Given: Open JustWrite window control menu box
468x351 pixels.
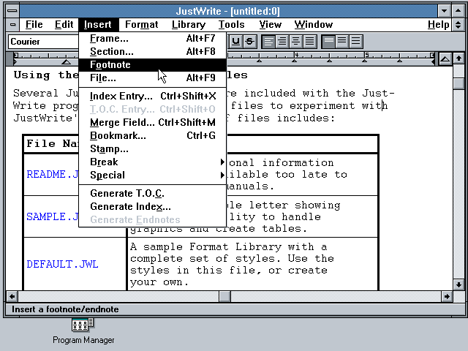Looking at the screenshot, I should pos(12,11).
